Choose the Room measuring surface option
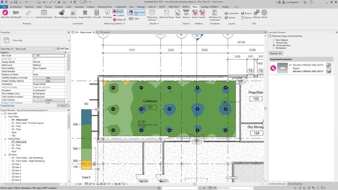 118,11
